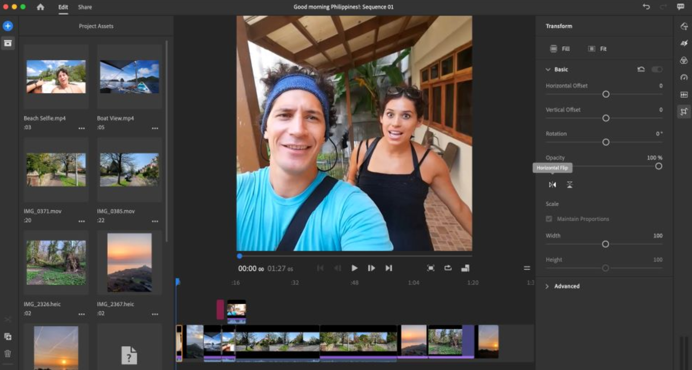Open the Effects lightning-bolt panel icon

tap(684, 43)
